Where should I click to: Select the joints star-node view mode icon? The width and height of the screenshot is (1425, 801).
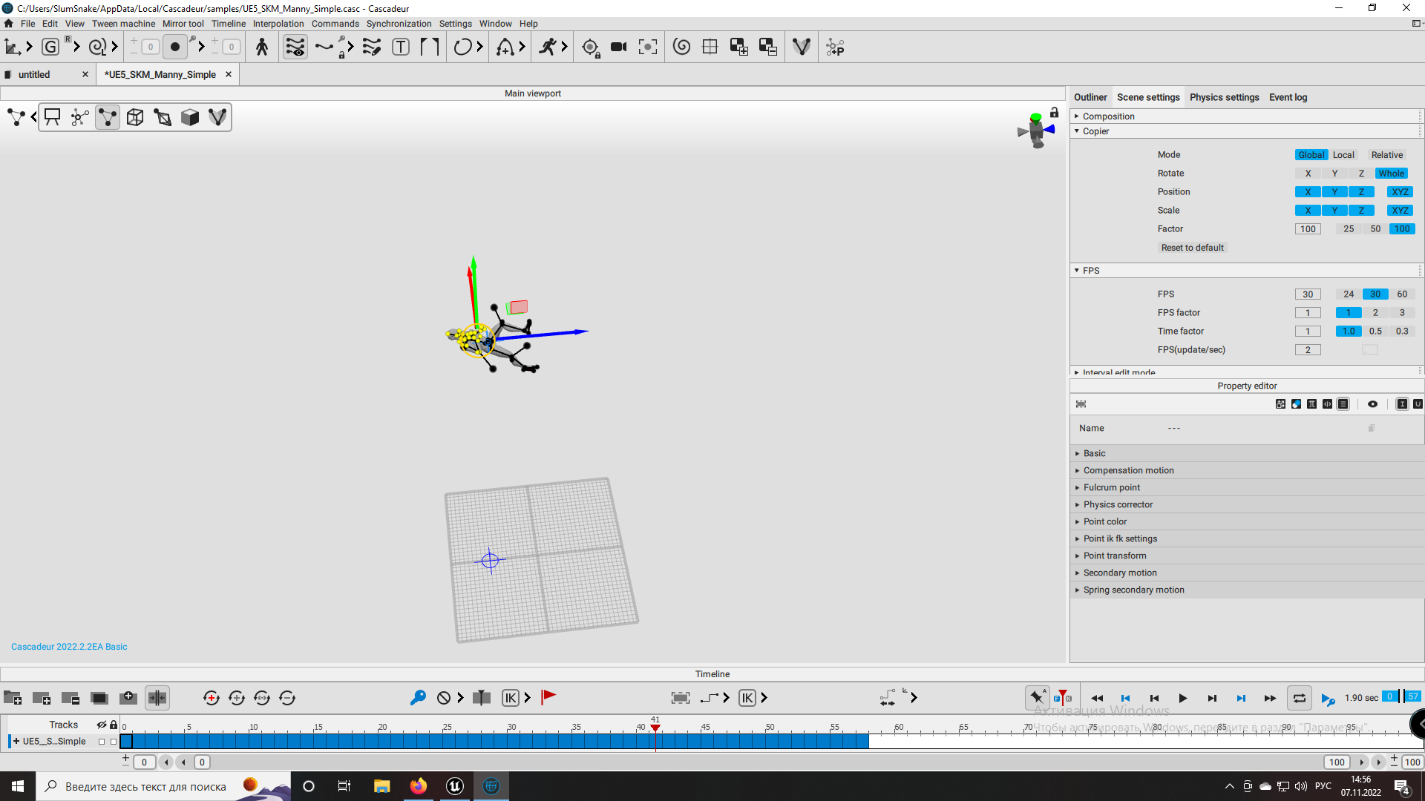[x=79, y=117]
